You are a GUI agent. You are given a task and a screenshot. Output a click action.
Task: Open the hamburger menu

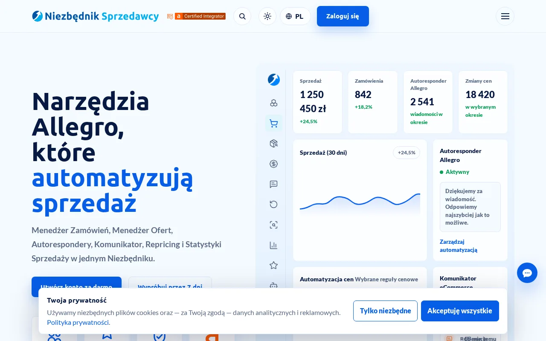pyautogui.click(x=505, y=16)
